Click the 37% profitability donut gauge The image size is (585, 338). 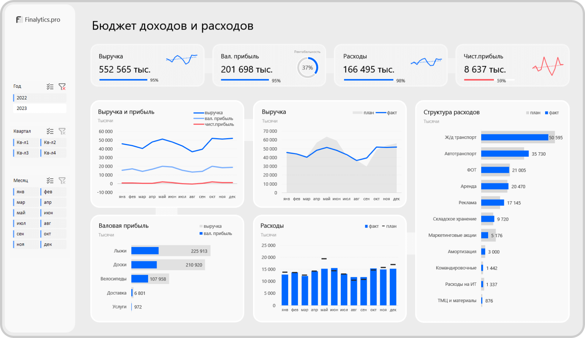tap(307, 68)
